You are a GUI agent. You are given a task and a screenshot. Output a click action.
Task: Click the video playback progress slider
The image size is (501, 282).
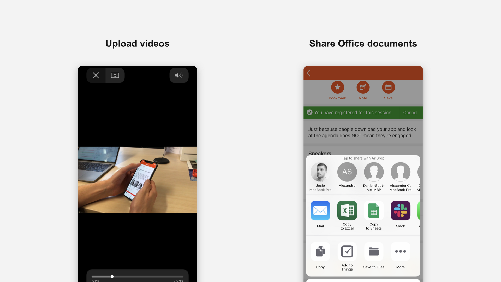point(138,277)
